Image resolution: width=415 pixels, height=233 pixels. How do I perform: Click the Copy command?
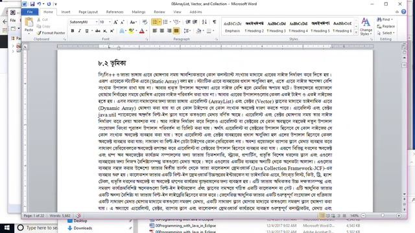pos(43,26)
